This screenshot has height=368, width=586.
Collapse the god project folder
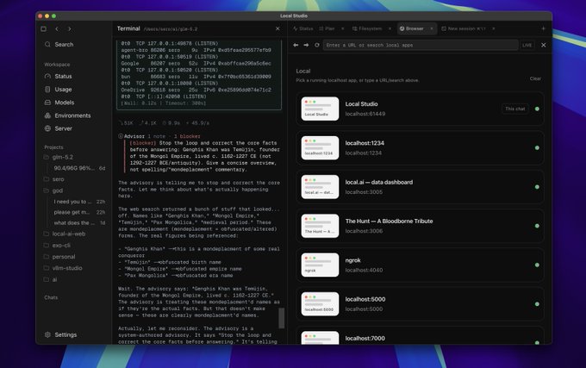(x=53, y=190)
